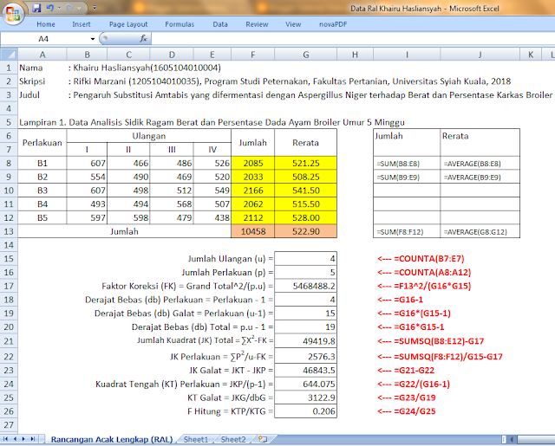This screenshot has height=446, width=555.
Task: Click the Name Box showing A4
Action: click(x=43, y=39)
